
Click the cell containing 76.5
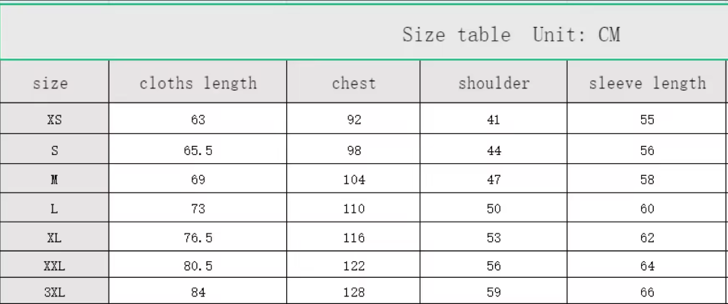click(x=198, y=238)
